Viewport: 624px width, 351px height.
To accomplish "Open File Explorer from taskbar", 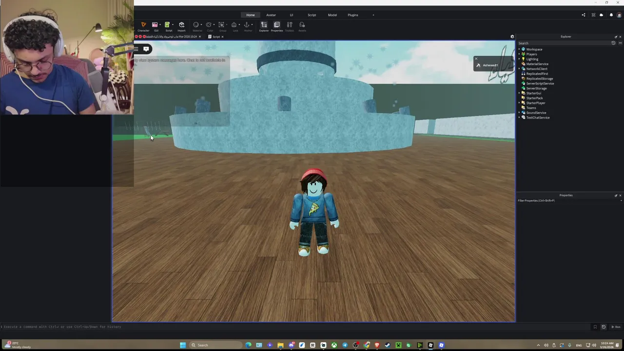I will point(280,345).
